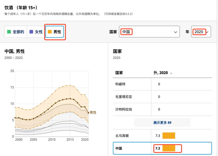This screenshot has height=156, width=218.
Task: Click the final data point beside 男性 label
Action: (88, 112)
